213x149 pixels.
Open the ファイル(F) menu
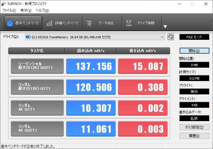click(9, 10)
